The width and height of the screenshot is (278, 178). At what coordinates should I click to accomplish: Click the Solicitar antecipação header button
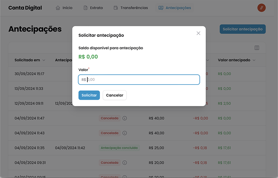pyautogui.click(x=242, y=29)
